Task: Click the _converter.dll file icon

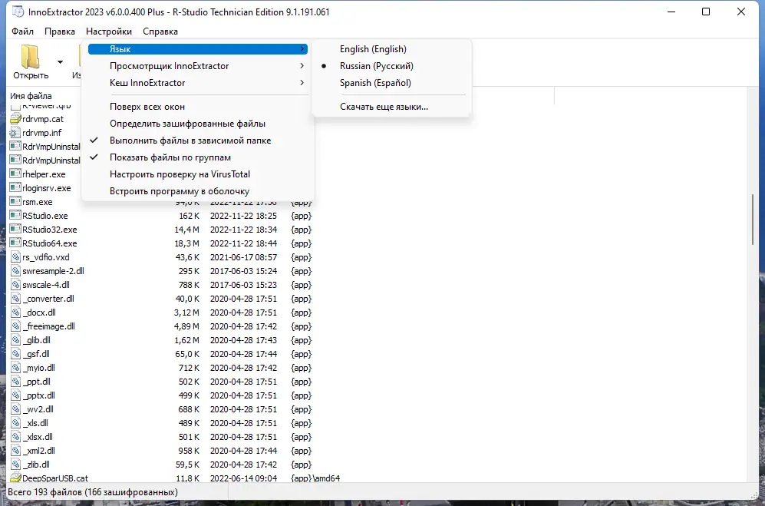Action: [15, 299]
